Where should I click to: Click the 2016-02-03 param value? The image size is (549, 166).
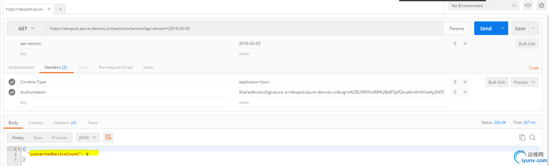tap(341, 44)
